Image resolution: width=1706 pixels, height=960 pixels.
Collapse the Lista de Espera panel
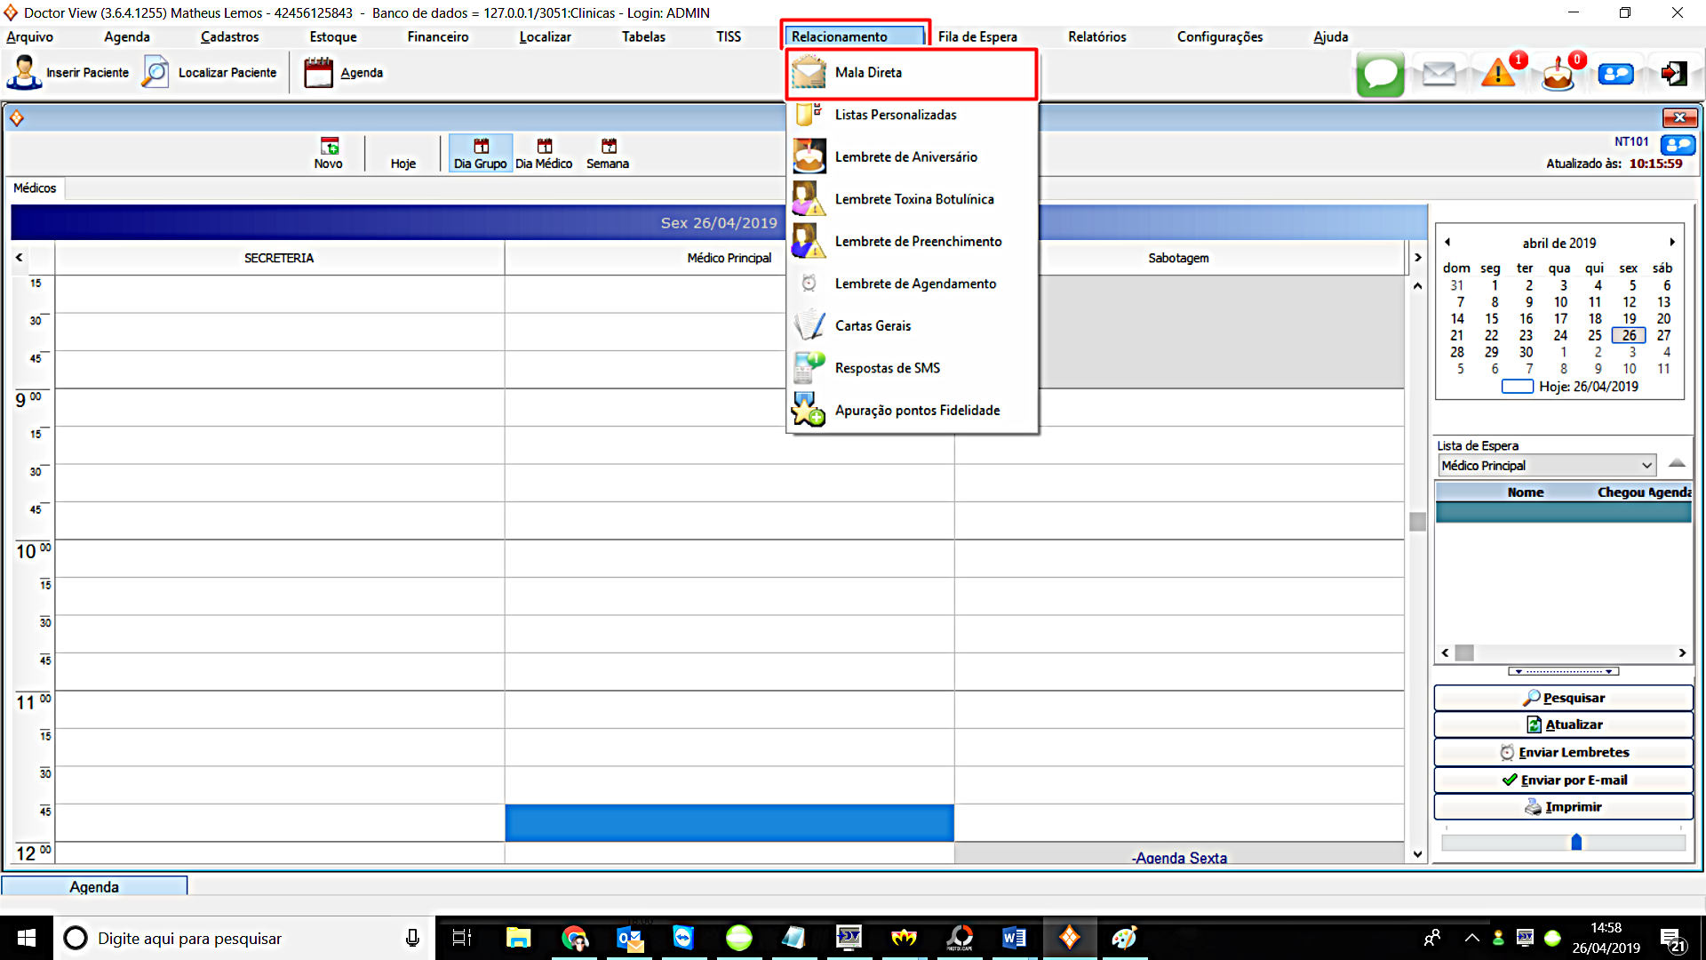click(1677, 463)
